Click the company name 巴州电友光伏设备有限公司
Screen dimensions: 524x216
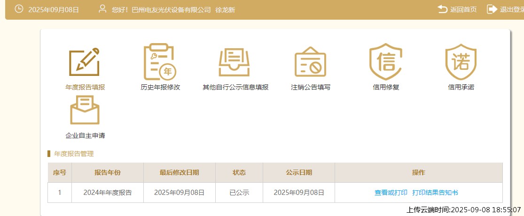172,10
